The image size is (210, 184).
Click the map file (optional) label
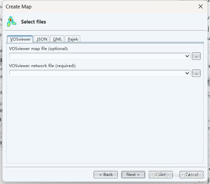click(x=39, y=49)
